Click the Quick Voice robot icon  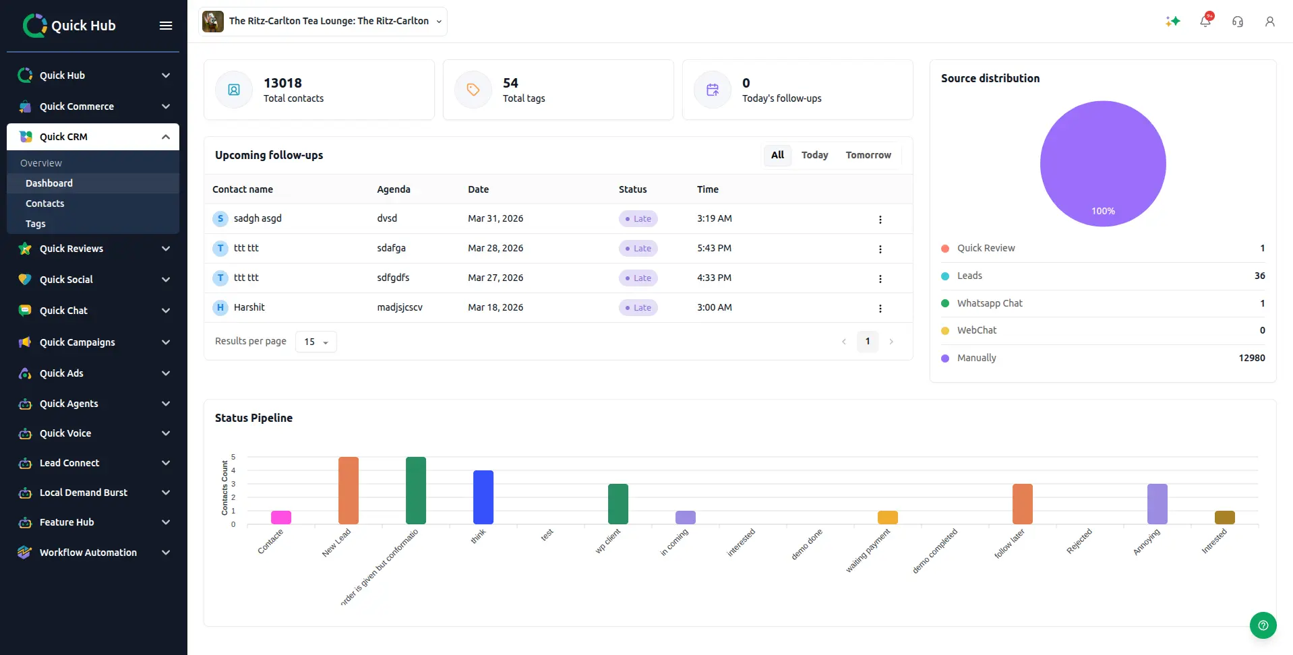click(25, 433)
